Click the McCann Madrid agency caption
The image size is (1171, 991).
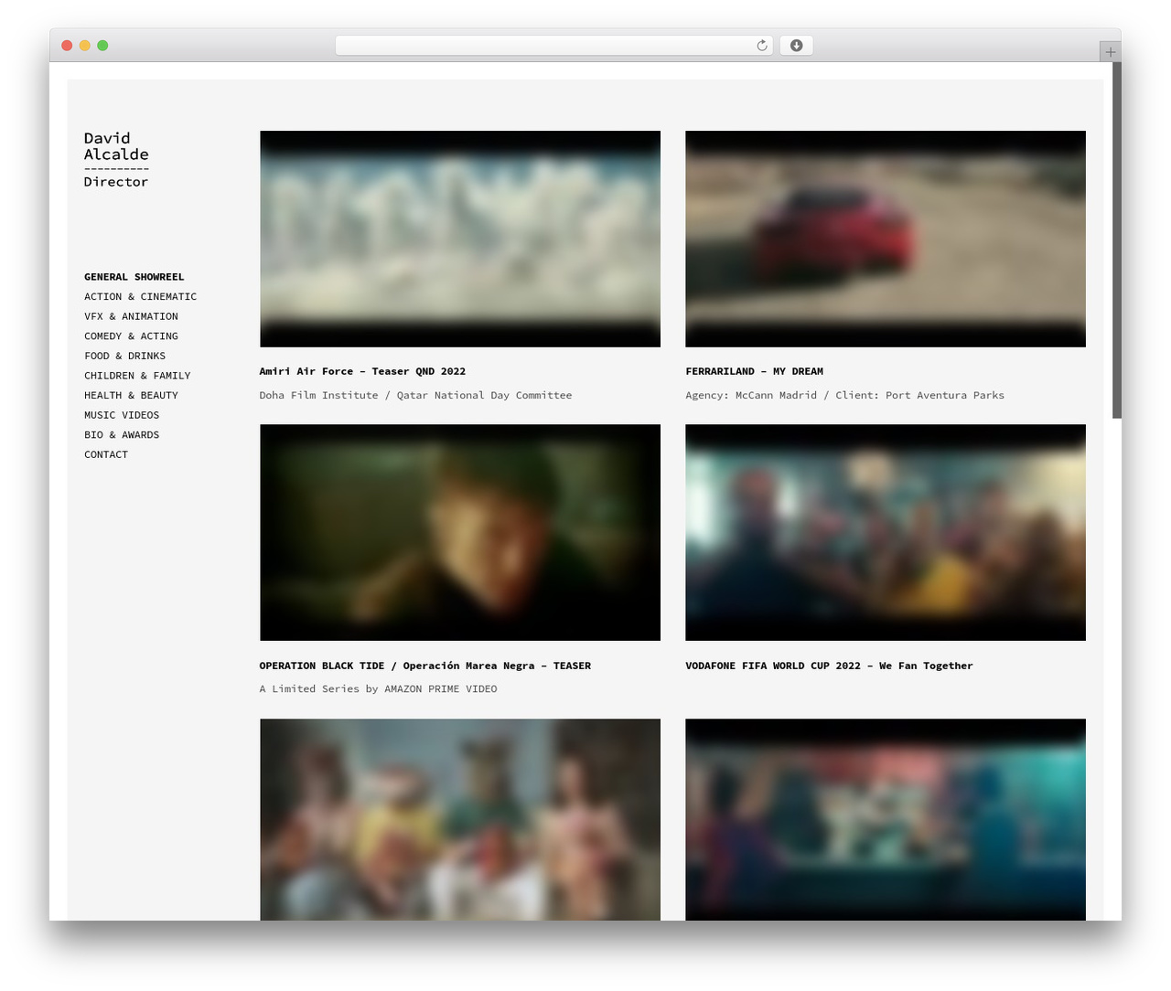tap(844, 396)
